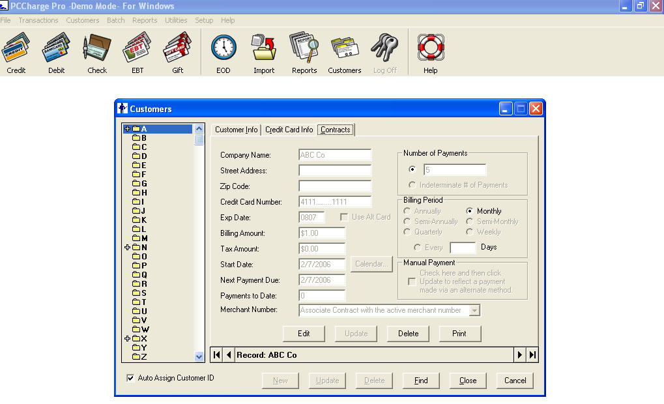The image size is (664, 404).
Task: Go to next record arrow
Action: coord(519,355)
